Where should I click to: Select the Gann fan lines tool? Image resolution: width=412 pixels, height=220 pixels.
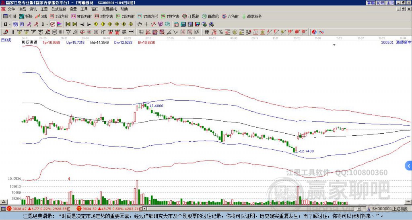tap(148, 32)
